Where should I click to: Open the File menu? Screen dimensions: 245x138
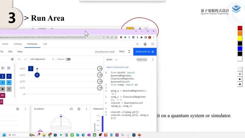(x=2, y=52)
